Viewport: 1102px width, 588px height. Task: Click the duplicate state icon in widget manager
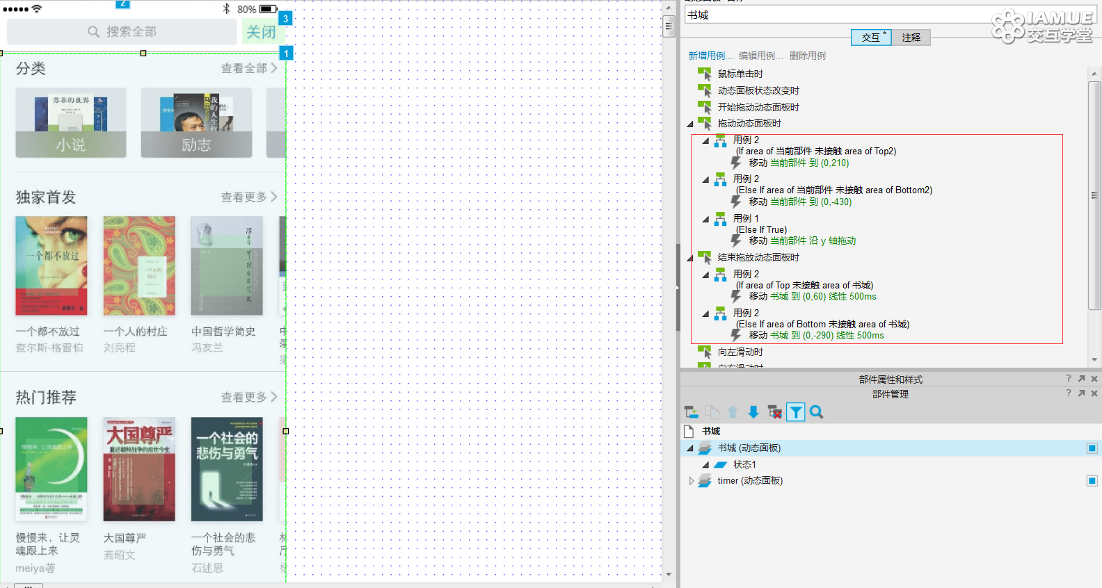coord(712,412)
